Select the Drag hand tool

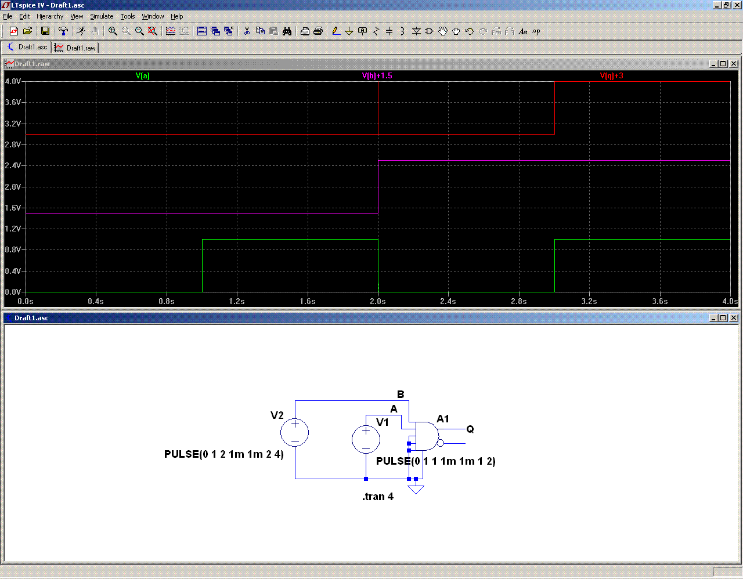(456, 31)
